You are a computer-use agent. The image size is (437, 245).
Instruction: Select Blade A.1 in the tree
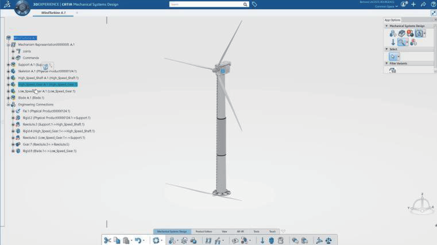[31, 98]
